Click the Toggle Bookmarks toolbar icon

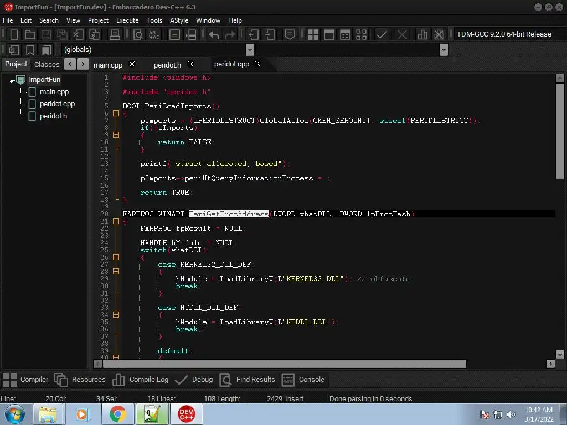[30, 50]
